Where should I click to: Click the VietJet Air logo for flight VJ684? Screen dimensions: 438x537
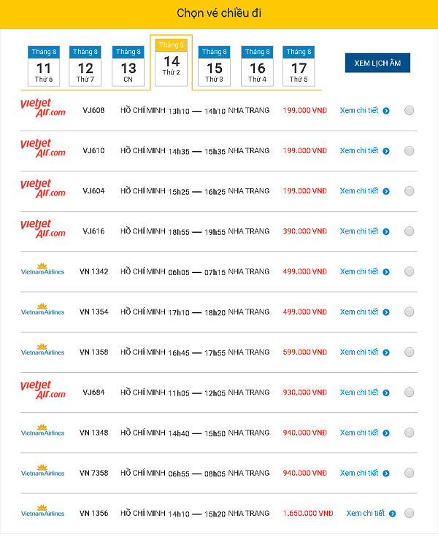(43, 390)
